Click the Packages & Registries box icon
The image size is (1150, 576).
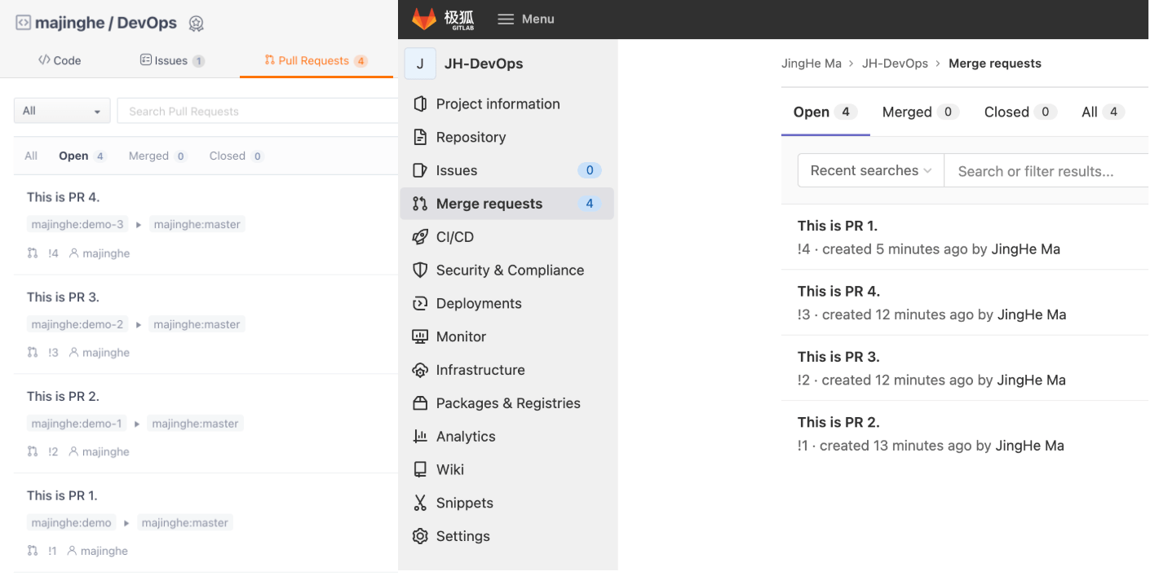click(420, 403)
